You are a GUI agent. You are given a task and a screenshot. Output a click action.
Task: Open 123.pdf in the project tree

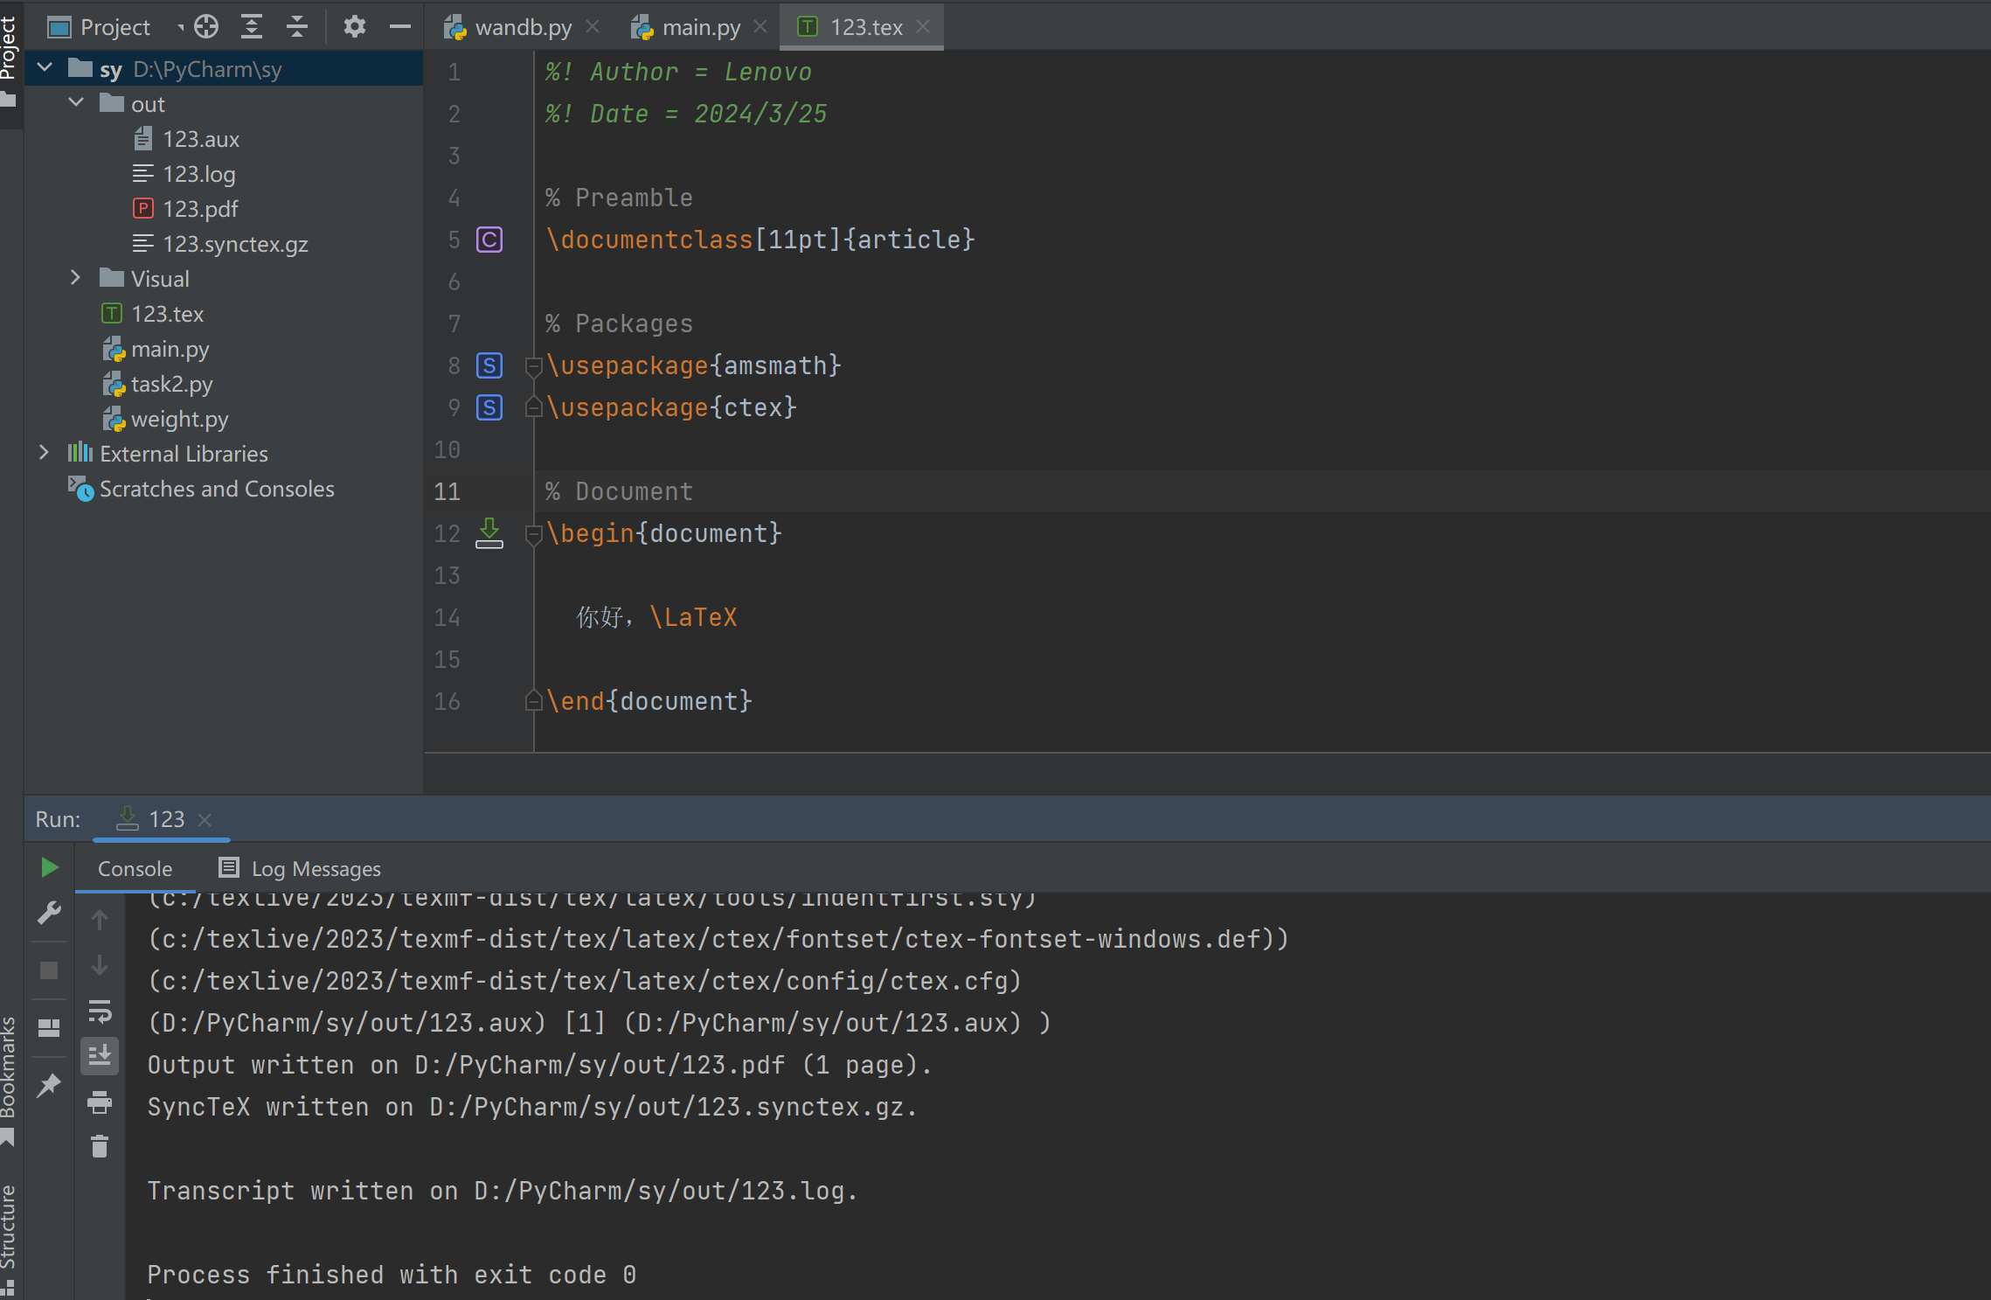coord(200,209)
